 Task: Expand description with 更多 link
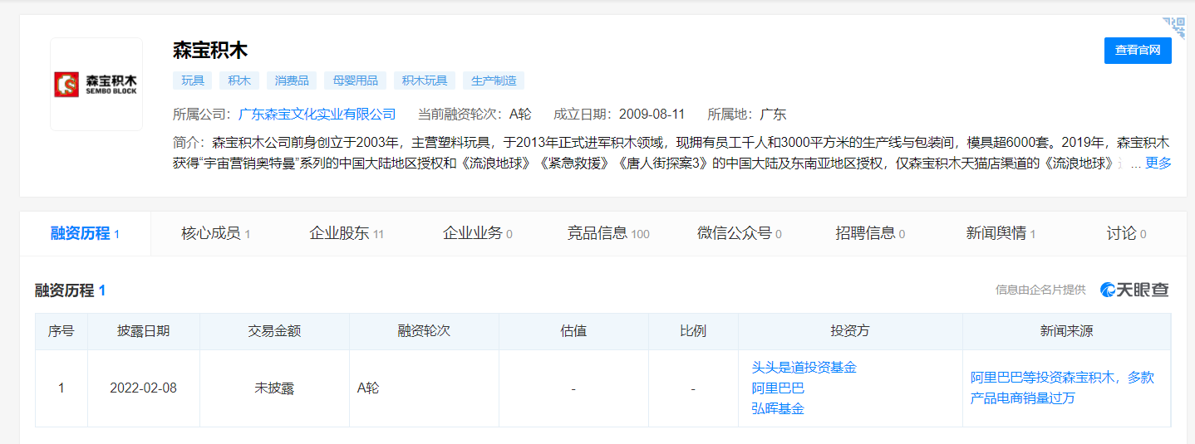tap(1158, 163)
